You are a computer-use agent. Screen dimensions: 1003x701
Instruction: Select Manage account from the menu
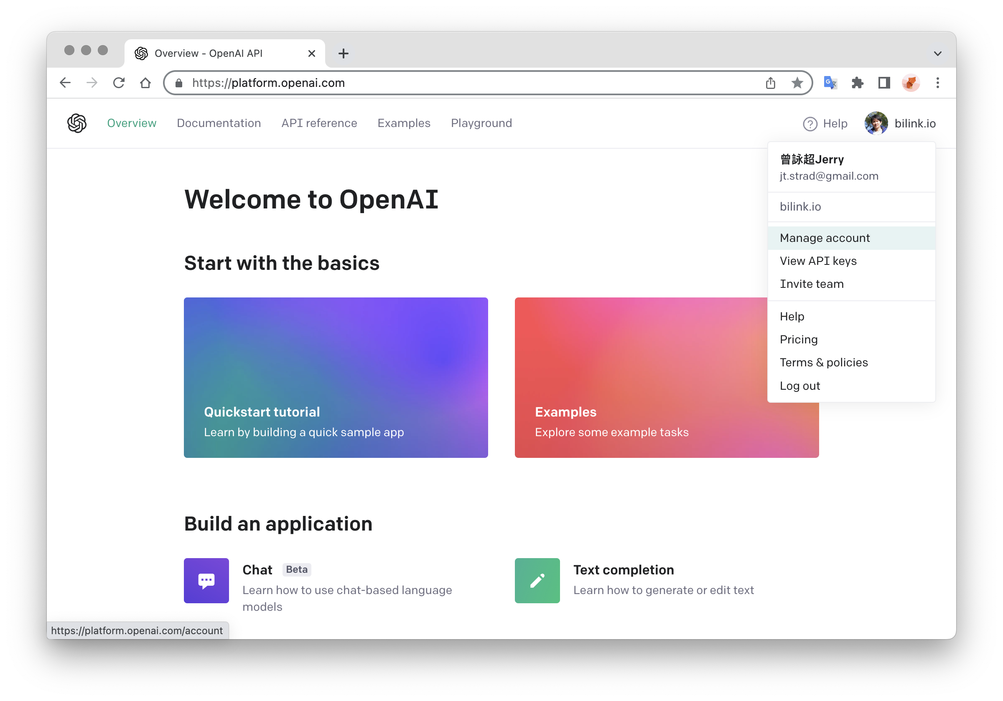[x=825, y=238]
